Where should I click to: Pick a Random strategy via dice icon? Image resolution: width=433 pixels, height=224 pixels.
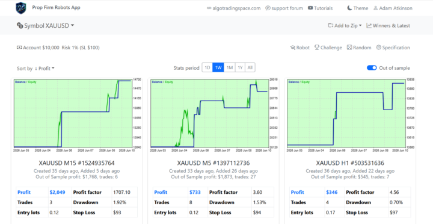[349, 48]
